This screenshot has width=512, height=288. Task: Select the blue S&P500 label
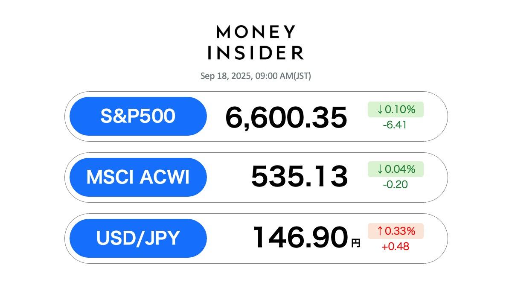click(138, 116)
